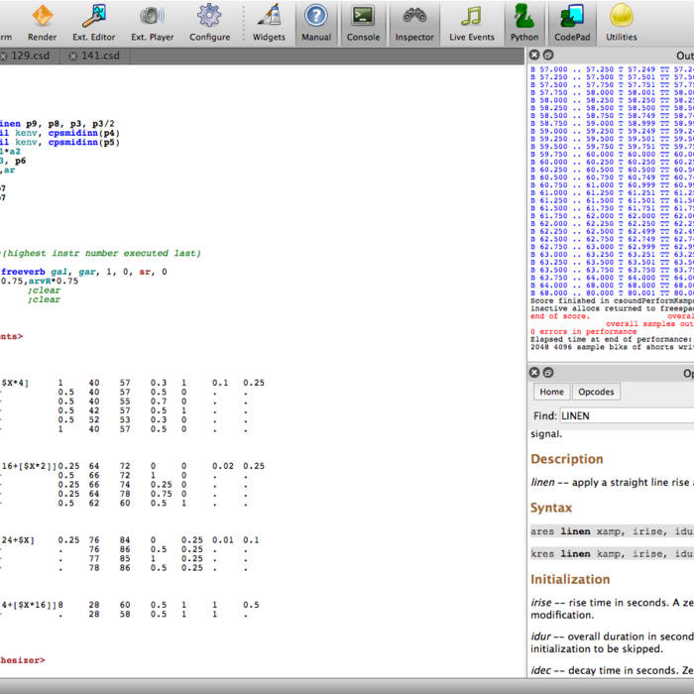Click the Opcodes button in manual
Viewport: 694px width, 694px height.
pyautogui.click(x=596, y=392)
